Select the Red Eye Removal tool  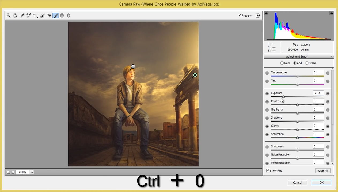pos(49,15)
